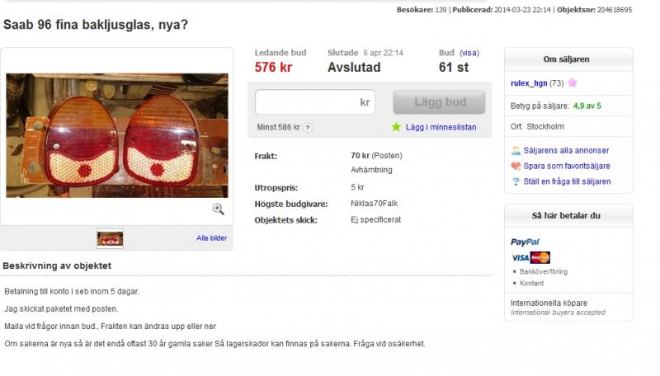Open seller profile rulex_hgn

point(529,82)
